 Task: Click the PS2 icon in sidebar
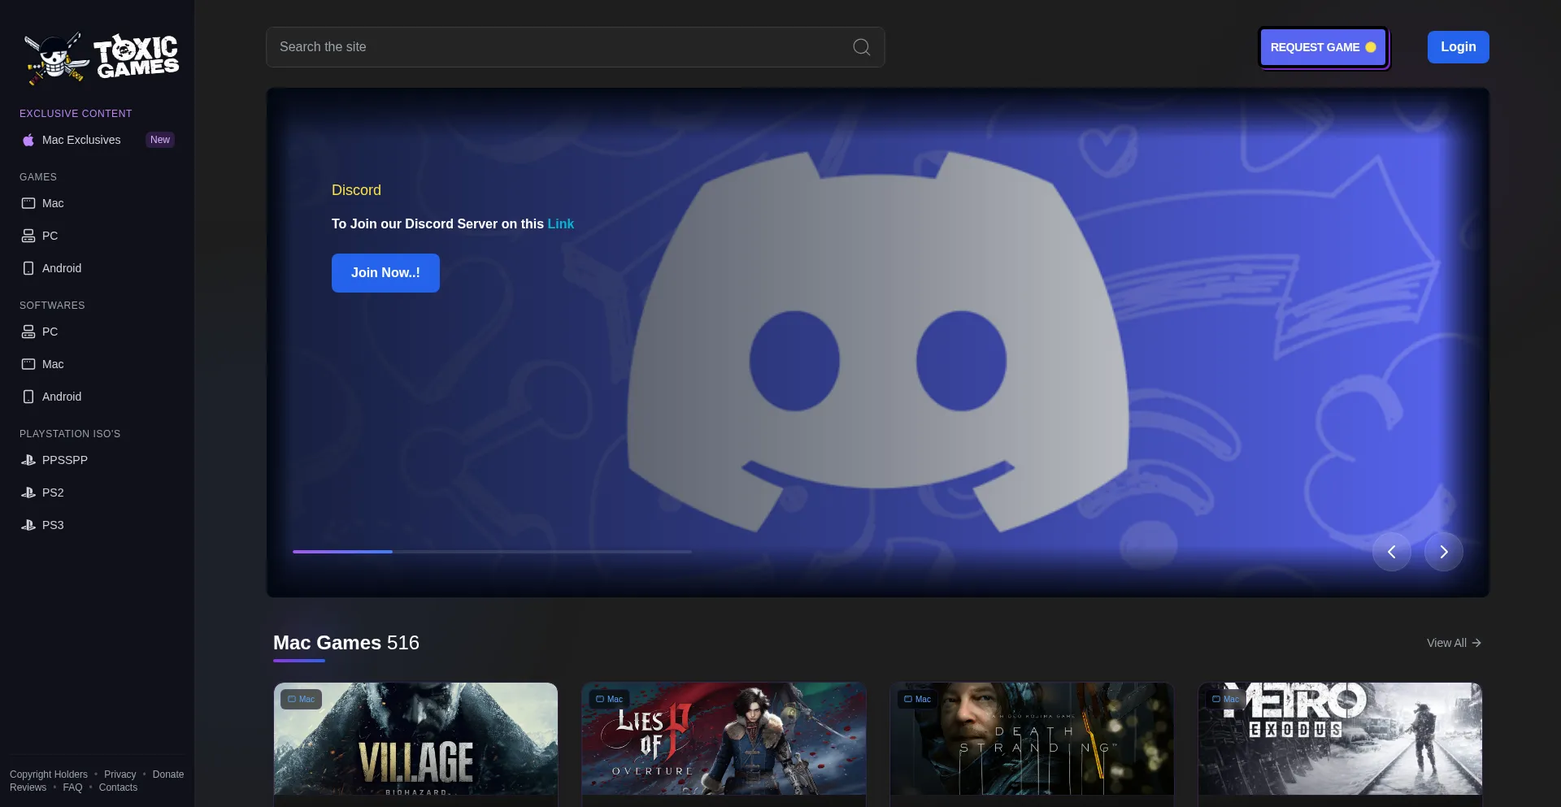click(27, 492)
